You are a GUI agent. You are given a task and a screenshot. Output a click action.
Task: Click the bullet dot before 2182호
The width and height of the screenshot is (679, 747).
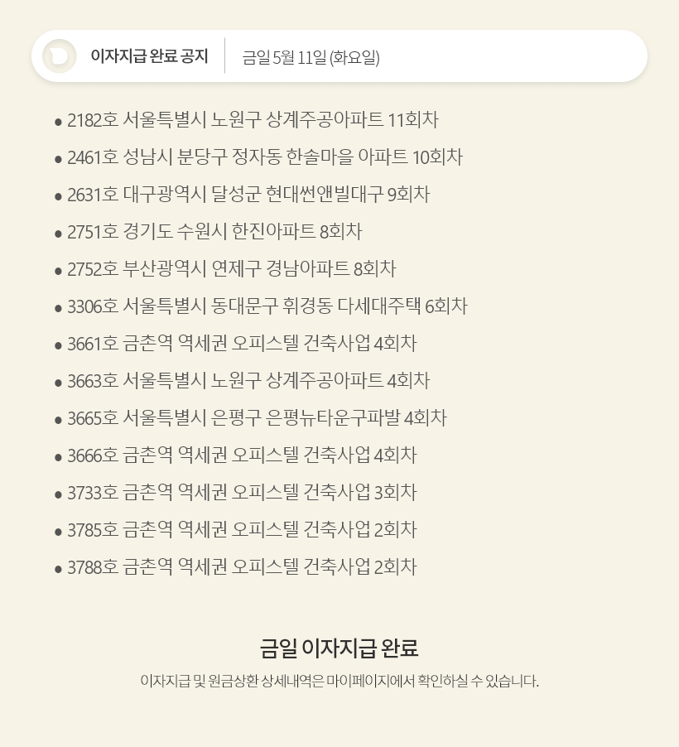click(x=58, y=122)
